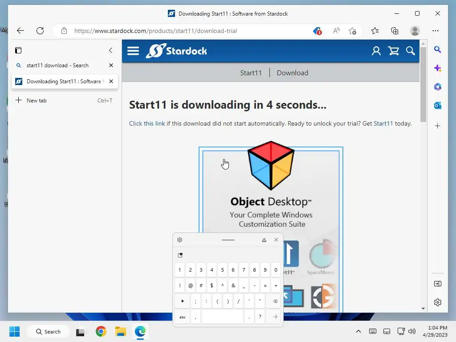Open volume control in tray
Image resolution: width=456 pixels, height=342 pixels.
412,331
